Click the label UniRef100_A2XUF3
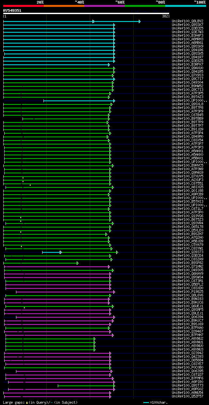Viewport: 209px width, 405px height. coord(187,180)
